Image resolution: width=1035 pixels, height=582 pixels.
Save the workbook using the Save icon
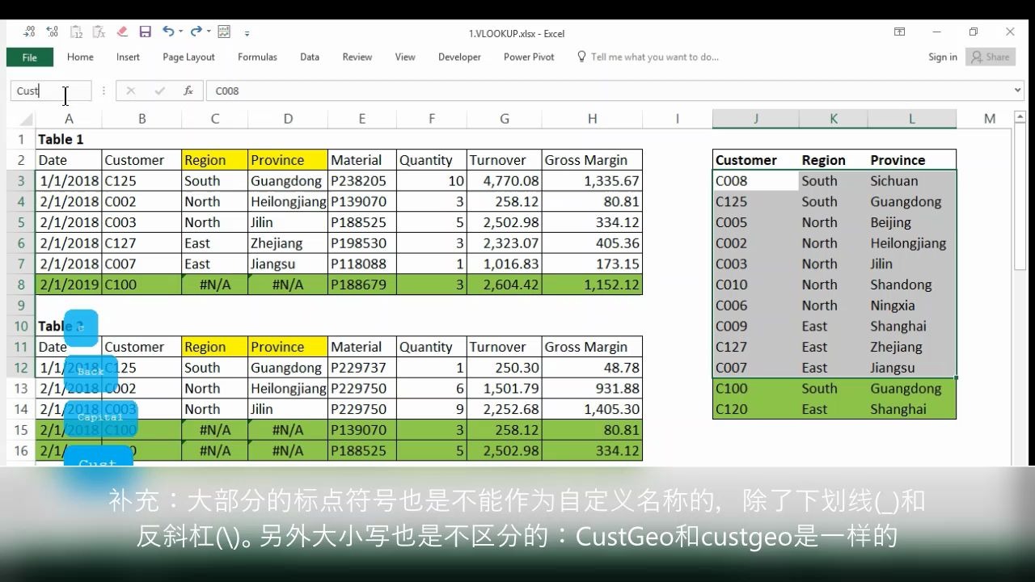[146, 32]
